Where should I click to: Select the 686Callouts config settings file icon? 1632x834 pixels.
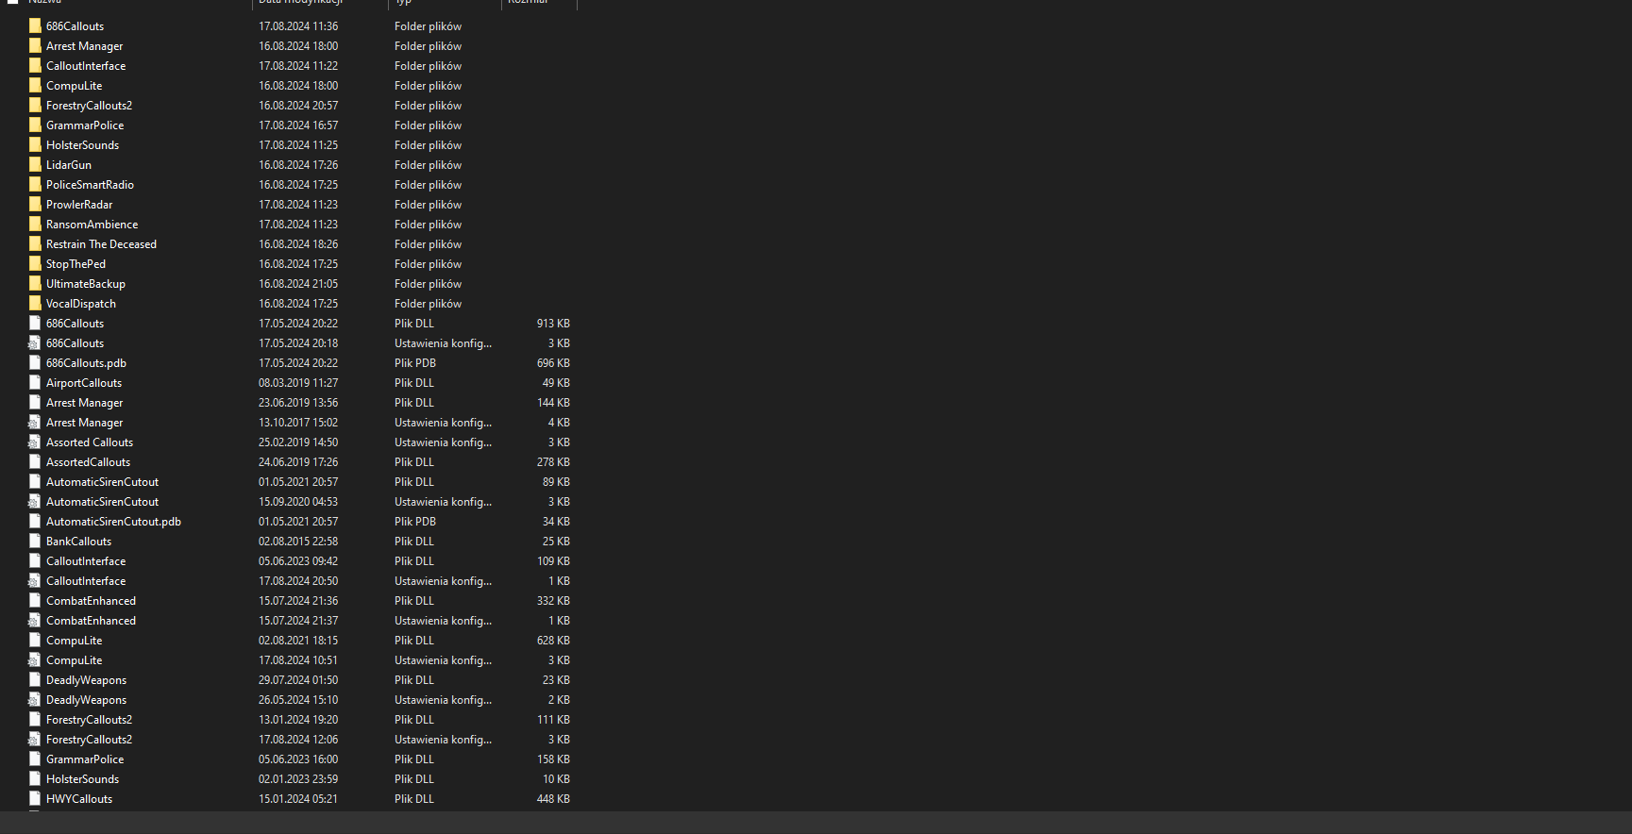pyautogui.click(x=35, y=343)
